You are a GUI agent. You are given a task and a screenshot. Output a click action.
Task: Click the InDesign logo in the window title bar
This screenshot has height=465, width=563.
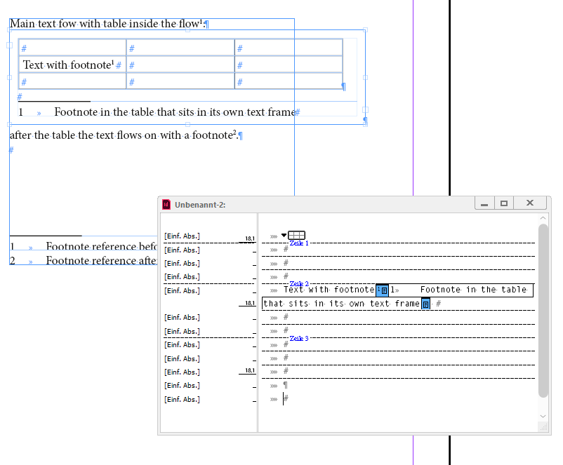pyautogui.click(x=166, y=204)
